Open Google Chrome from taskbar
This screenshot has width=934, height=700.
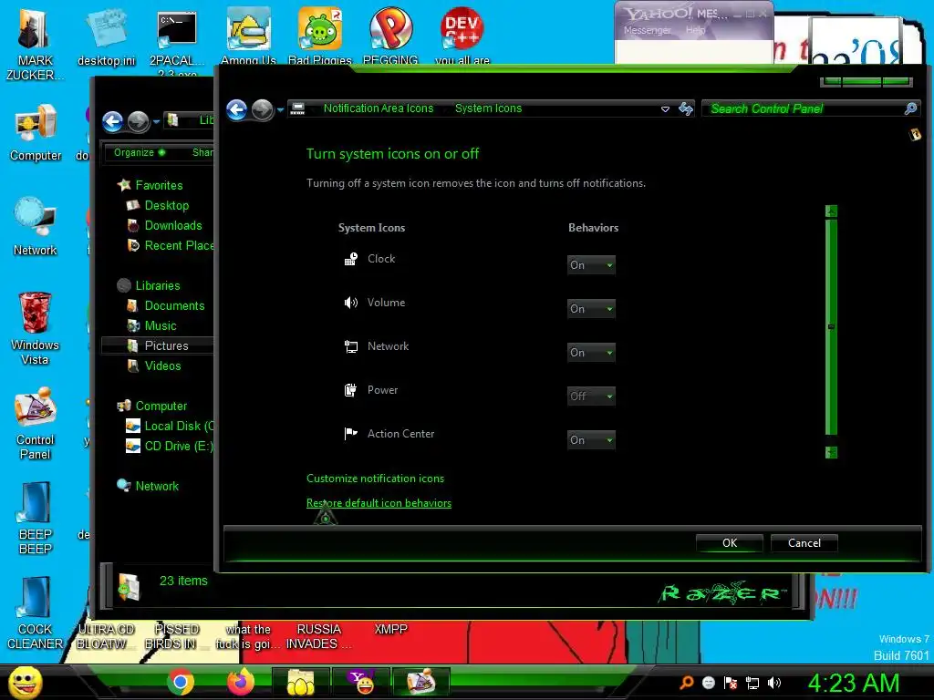[x=181, y=682]
